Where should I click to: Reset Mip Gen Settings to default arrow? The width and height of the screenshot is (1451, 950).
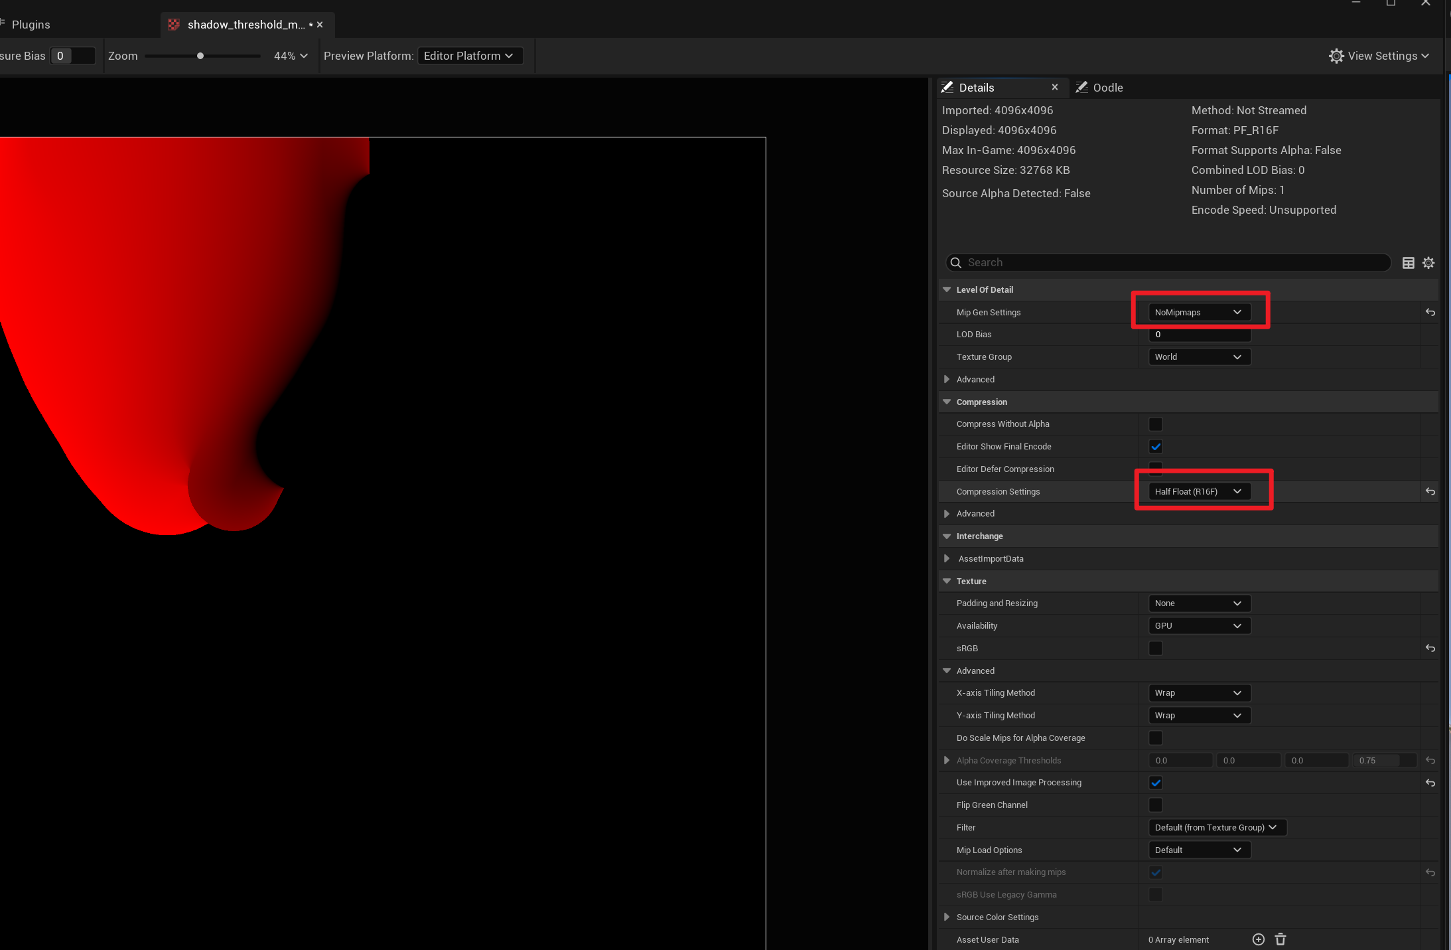click(1430, 313)
